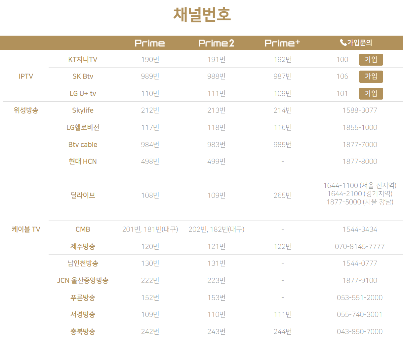Click the phone number 1855-1000
The width and height of the screenshot is (403, 340).
(360, 128)
